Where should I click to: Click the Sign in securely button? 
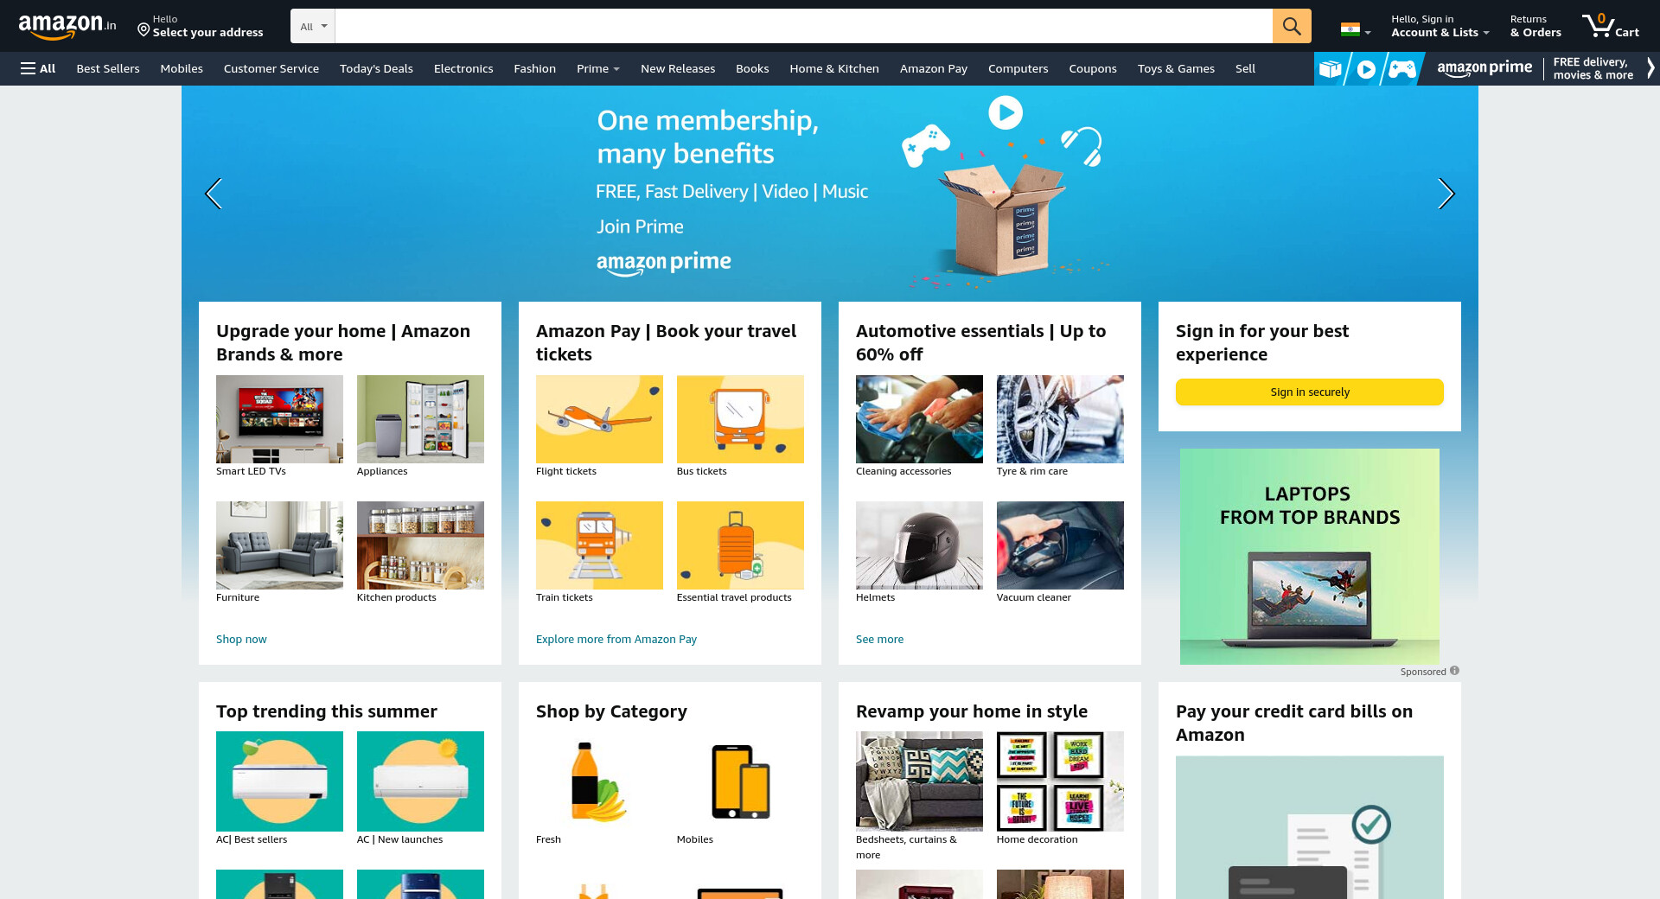pyautogui.click(x=1310, y=392)
